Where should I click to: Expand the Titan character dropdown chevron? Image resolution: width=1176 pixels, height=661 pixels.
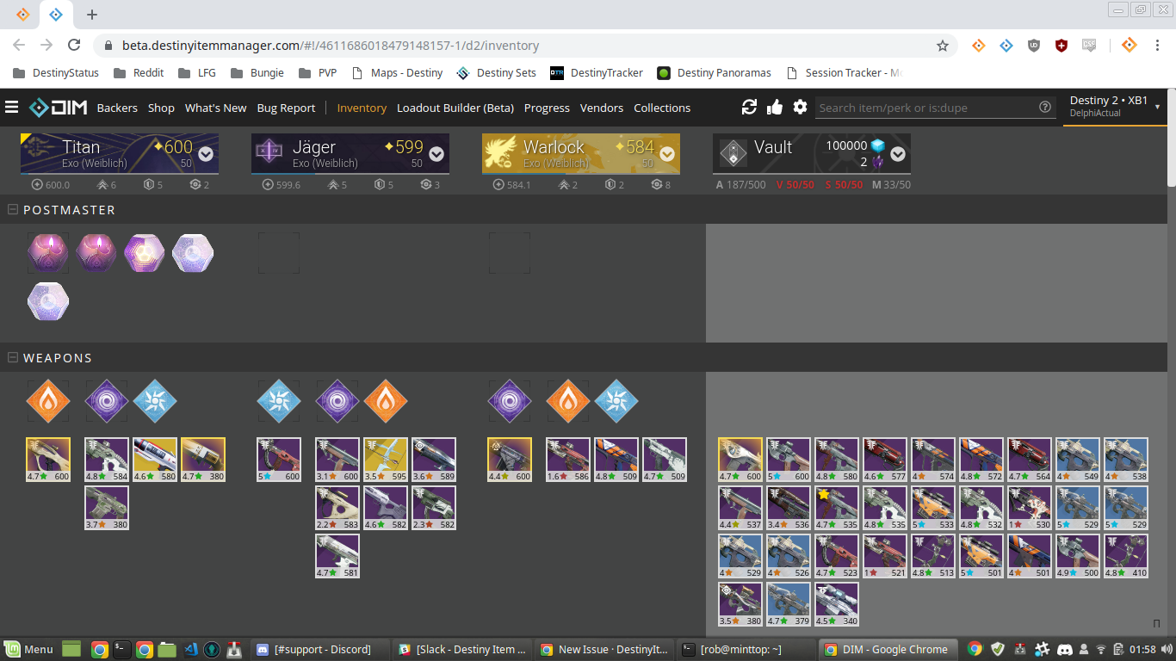[205, 155]
